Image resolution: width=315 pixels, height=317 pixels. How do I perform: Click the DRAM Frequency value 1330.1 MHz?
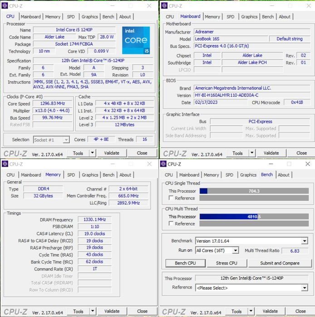94,220
